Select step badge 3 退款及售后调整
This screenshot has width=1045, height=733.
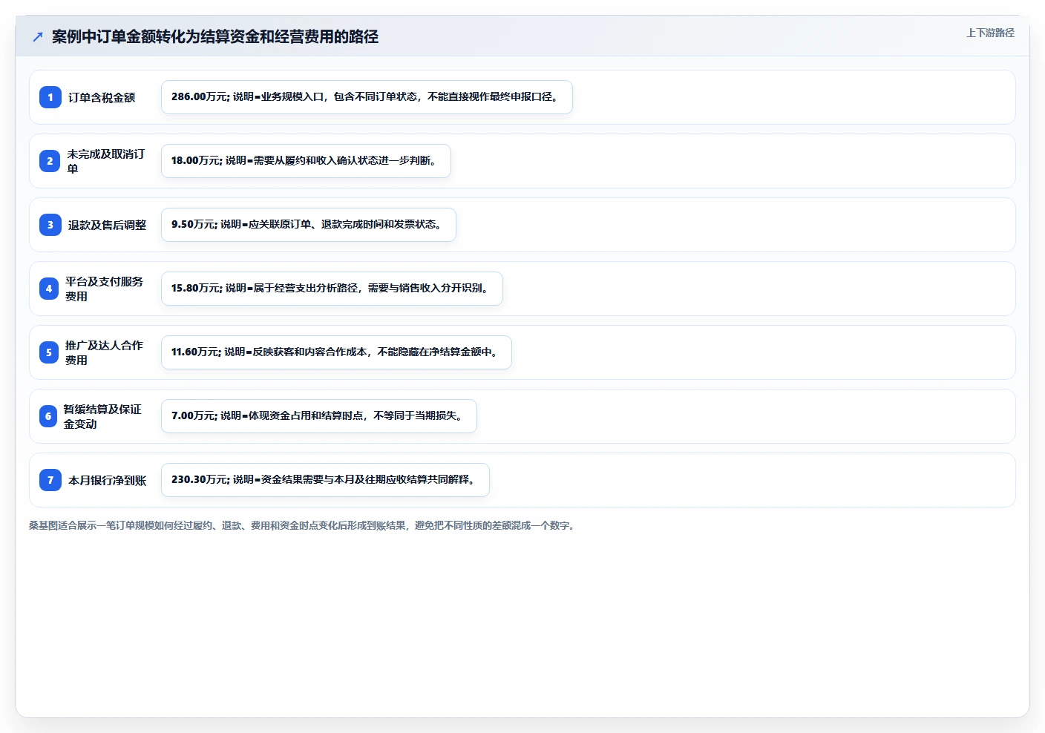click(50, 225)
